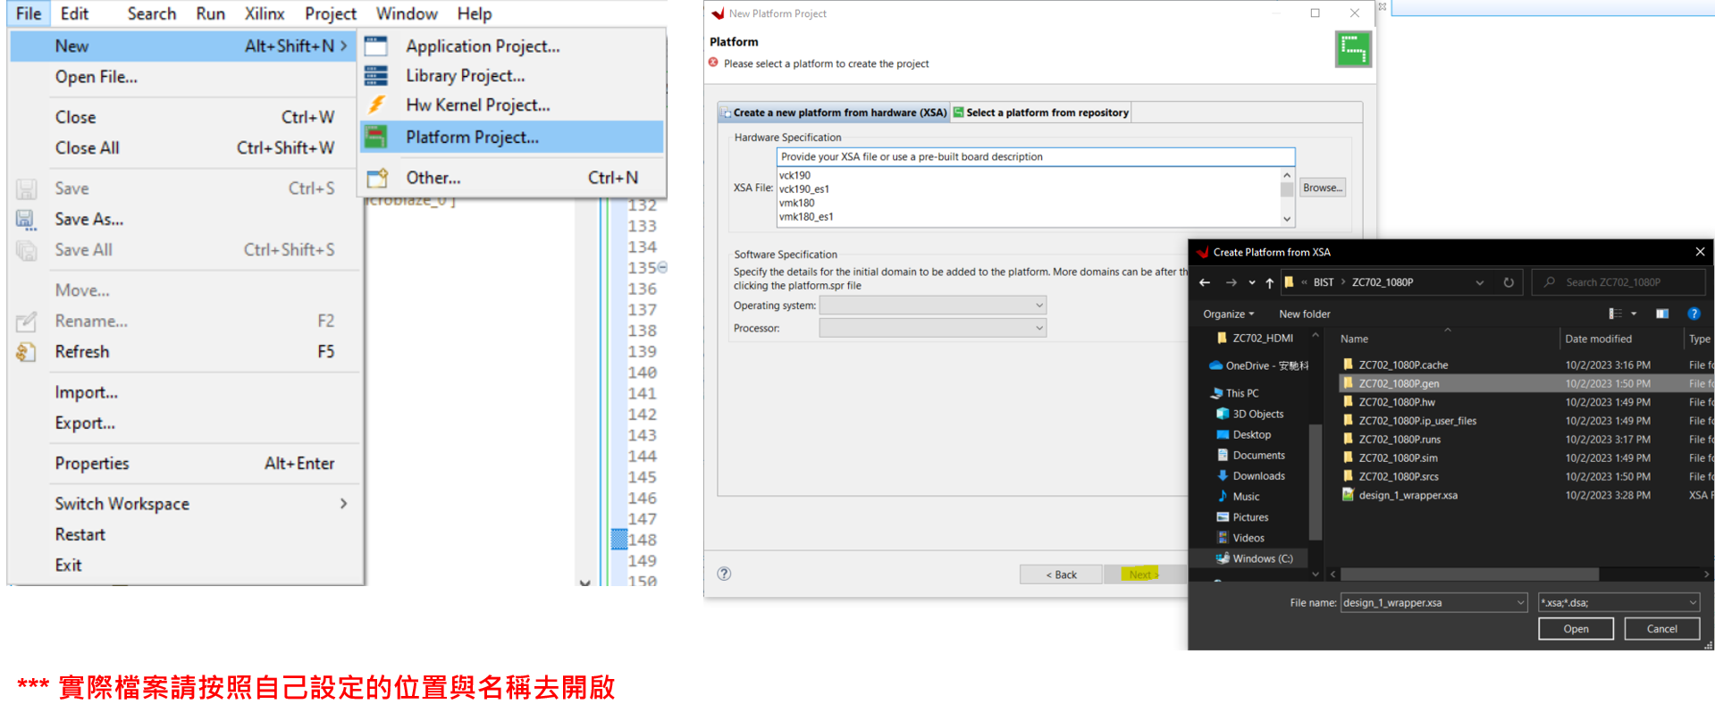
Task: Click the Platform Project green icon
Action: (x=376, y=137)
